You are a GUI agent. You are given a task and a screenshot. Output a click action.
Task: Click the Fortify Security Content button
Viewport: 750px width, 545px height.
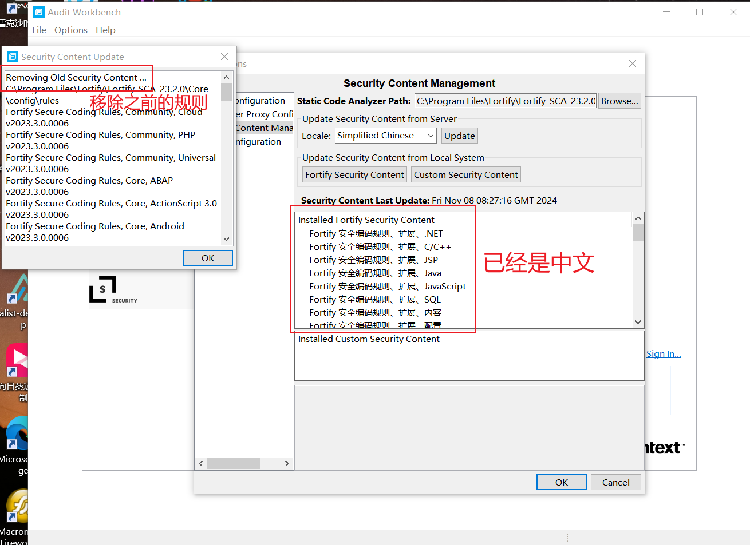(354, 174)
